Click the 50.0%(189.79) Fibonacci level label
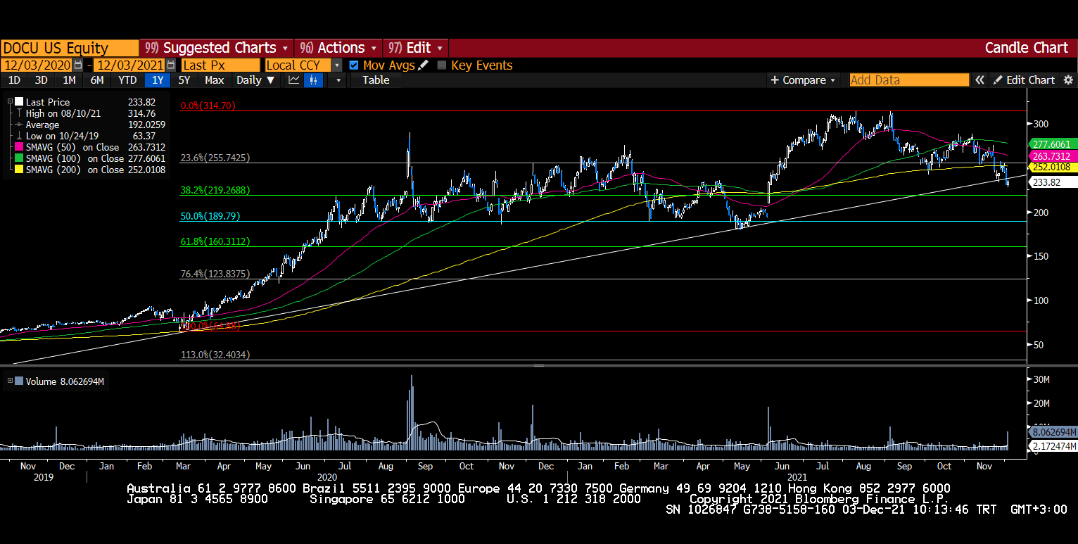Screen dimensions: 1078x544 210,216
